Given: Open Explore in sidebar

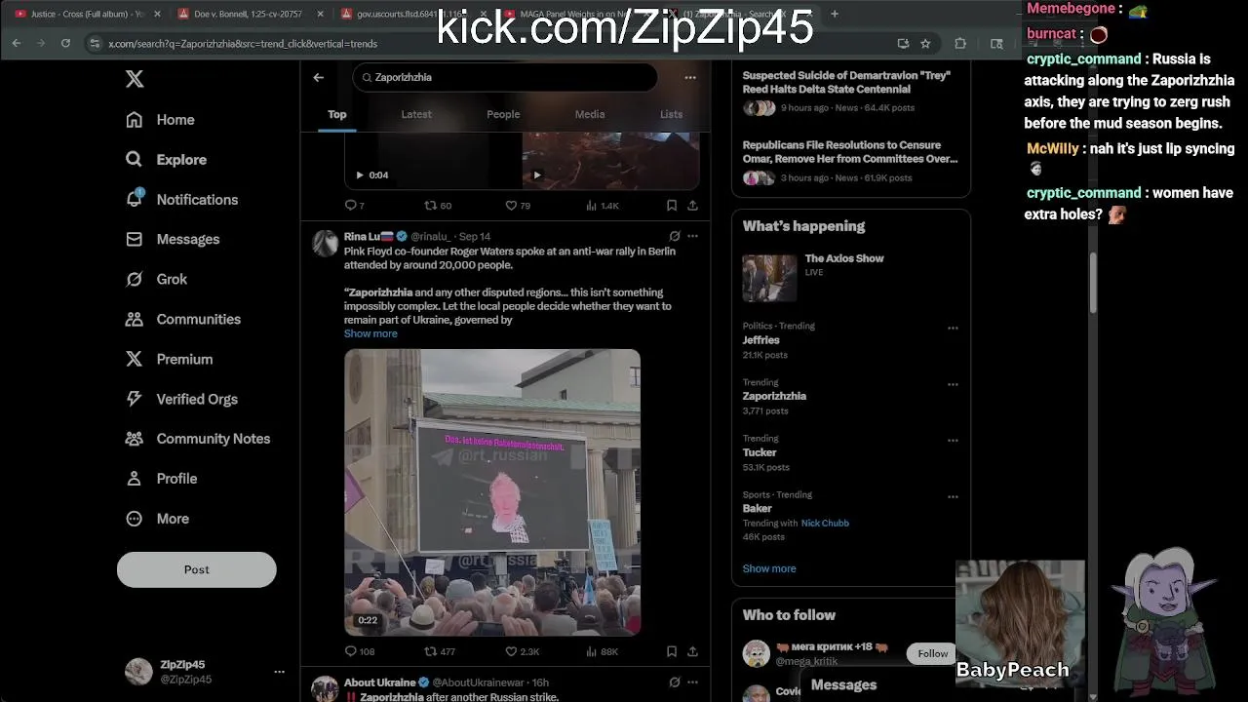Looking at the screenshot, I should tap(166, 160).
